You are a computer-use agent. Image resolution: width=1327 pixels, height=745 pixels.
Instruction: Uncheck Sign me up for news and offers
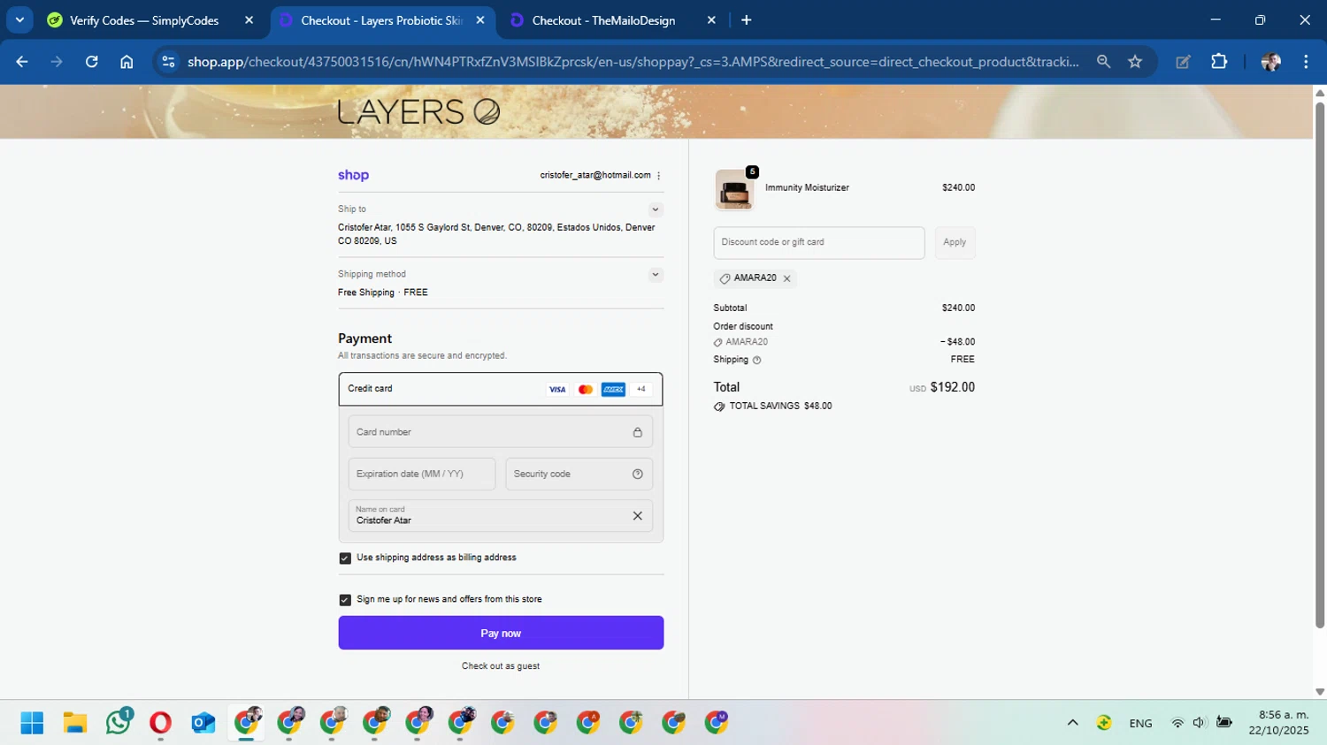(345, 600)
